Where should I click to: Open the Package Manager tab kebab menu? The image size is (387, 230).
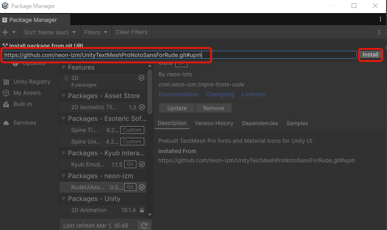tap(380, 19)
